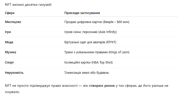189x96 pixels.
Task: Click the Приклади застосування column header
Action: 82,13
